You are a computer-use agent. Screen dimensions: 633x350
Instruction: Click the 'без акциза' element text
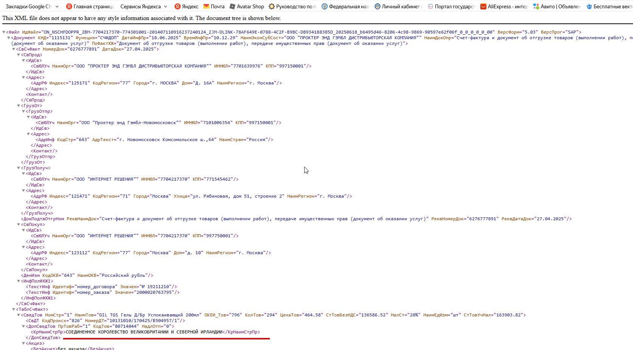(x=71, y=348)
